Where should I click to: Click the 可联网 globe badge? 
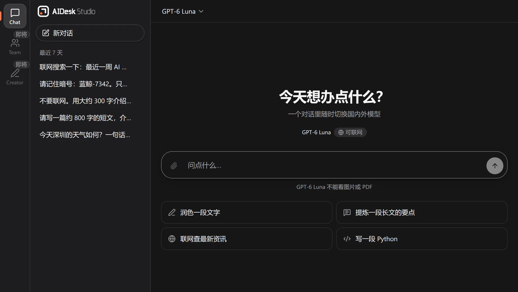(x=350, y=132)
